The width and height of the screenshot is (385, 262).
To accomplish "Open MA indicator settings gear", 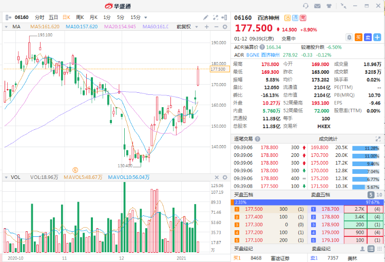I will pos(225,27).
